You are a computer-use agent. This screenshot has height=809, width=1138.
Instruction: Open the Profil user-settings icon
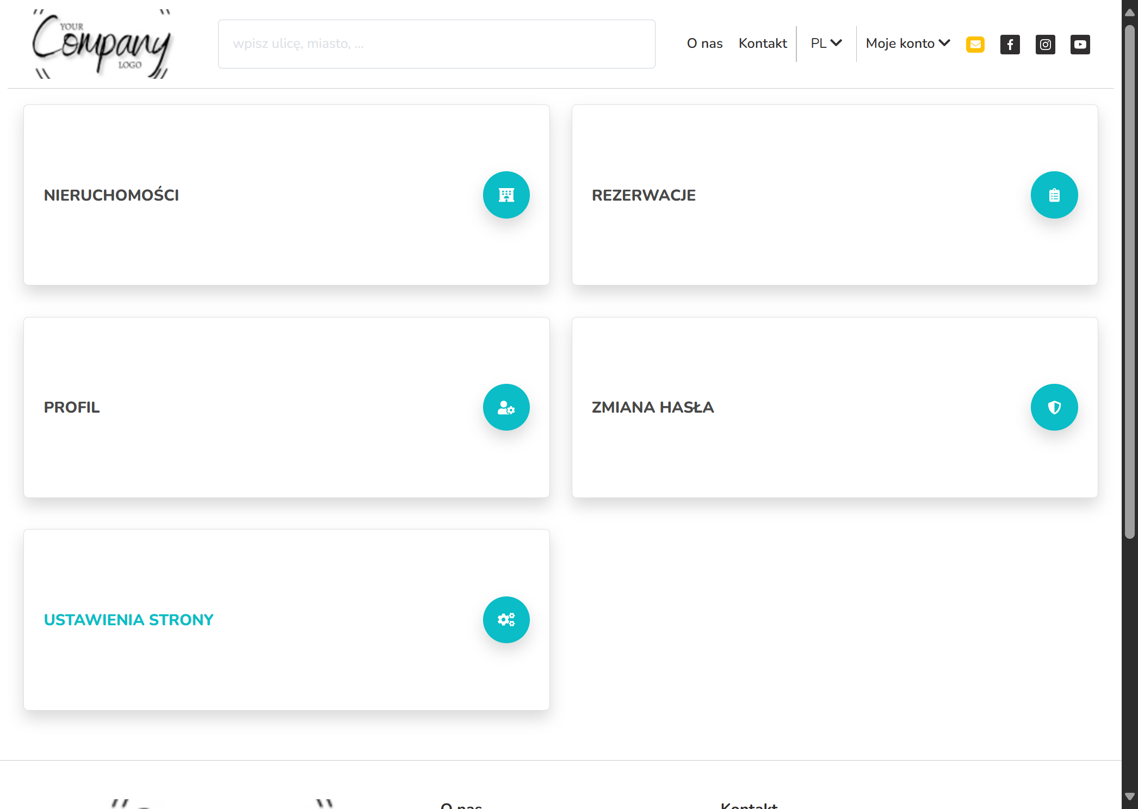(x=506, y=407)
